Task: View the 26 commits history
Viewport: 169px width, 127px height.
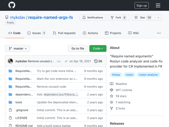Action: pos(98,61)
